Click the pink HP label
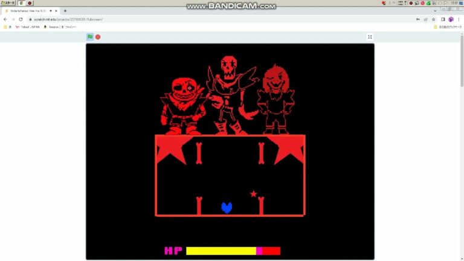Screen dimensions: 464x261 point(173,251)
